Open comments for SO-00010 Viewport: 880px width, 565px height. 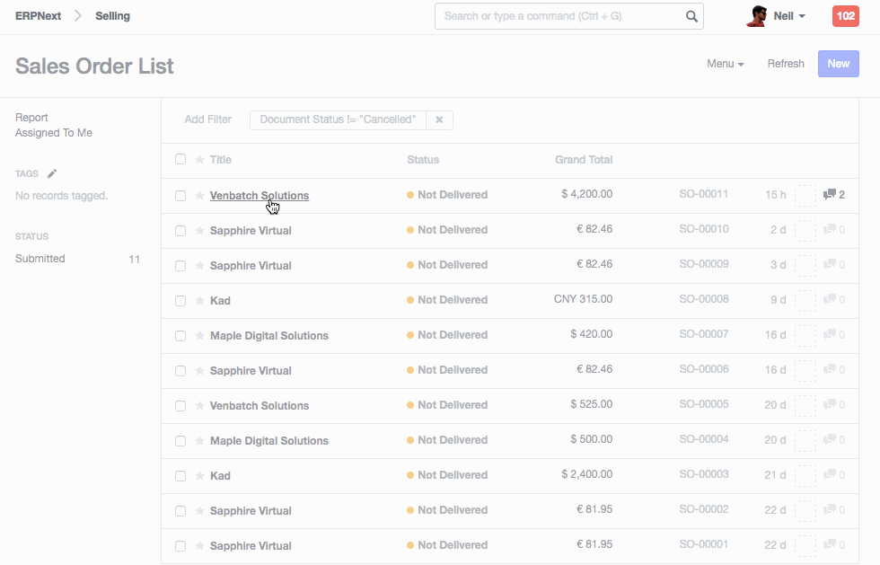834,230
